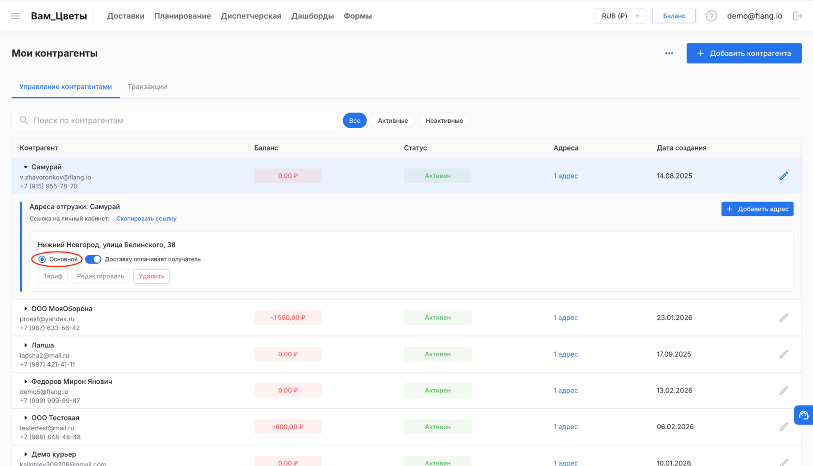Select the Основной radio button

(x=42, y=259)
